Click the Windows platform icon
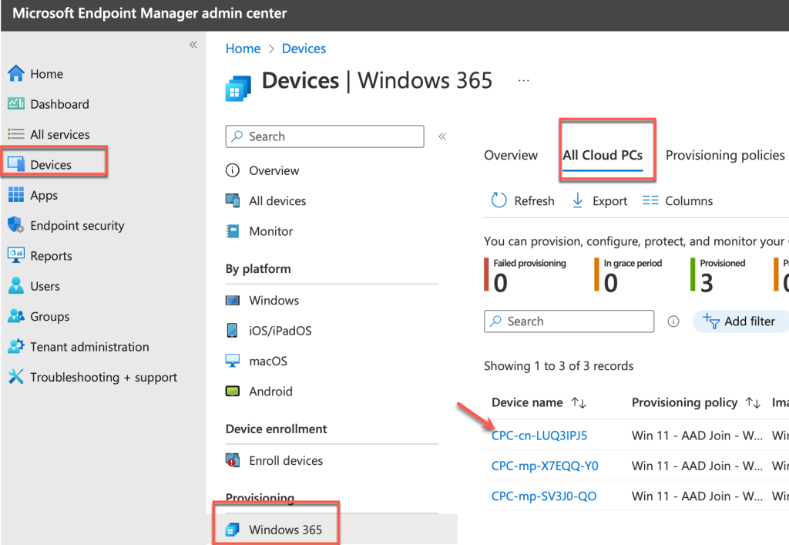 [233, 301]
